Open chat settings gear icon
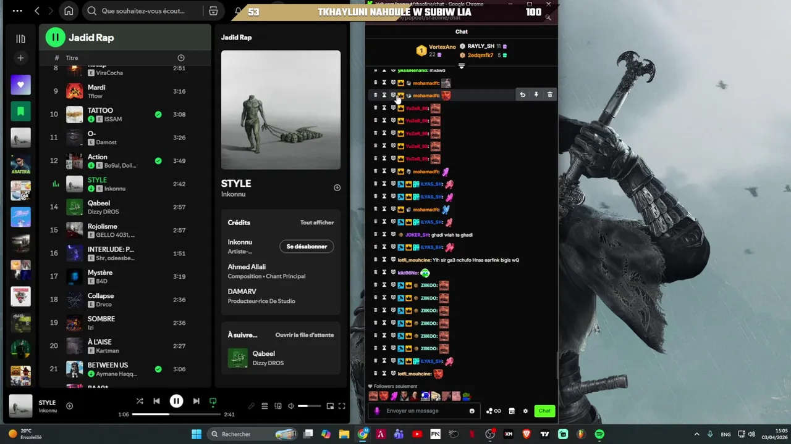791x444 pixels. [525, 411]
